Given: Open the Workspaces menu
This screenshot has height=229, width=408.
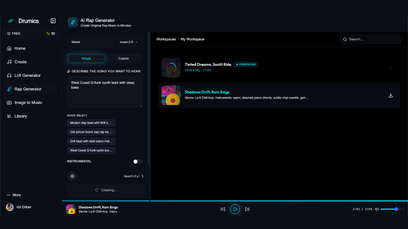Looking at the screenshot, I should click(166, 39).
